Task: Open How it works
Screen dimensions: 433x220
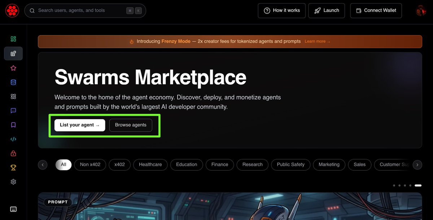Action: (x=282, y=10)
